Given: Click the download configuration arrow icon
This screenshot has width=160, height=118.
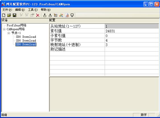Looking at the screenshot, I should [x=50, y=15].
